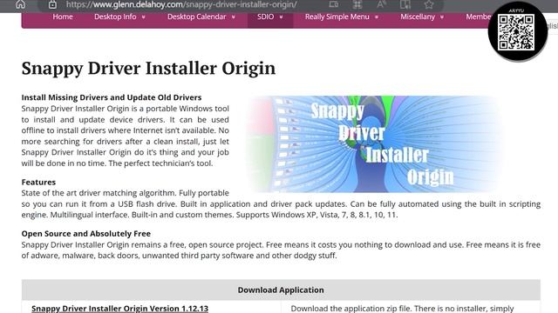Open the Desktop Calendar menu

(x=196, y=17)
